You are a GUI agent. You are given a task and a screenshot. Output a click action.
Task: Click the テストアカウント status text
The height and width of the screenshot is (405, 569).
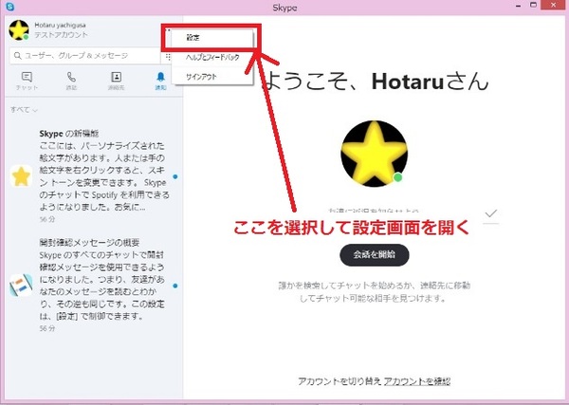(x=61, y=35)
